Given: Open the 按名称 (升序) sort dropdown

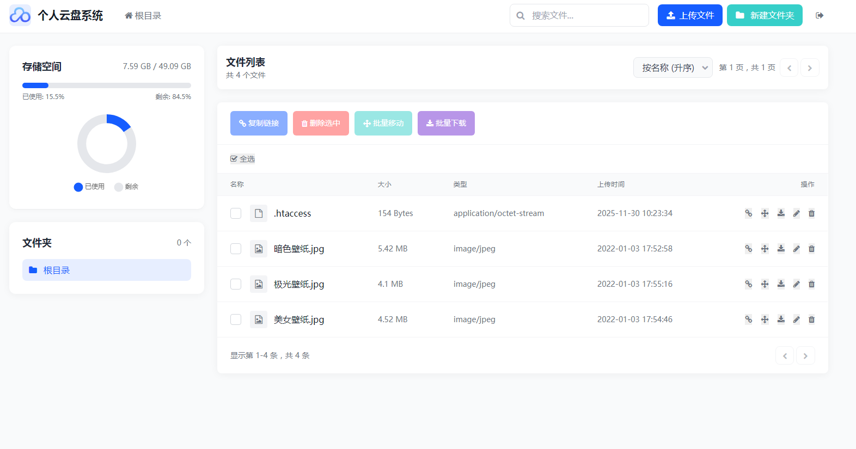Looking at the screenshot, I should coord(672,68).
